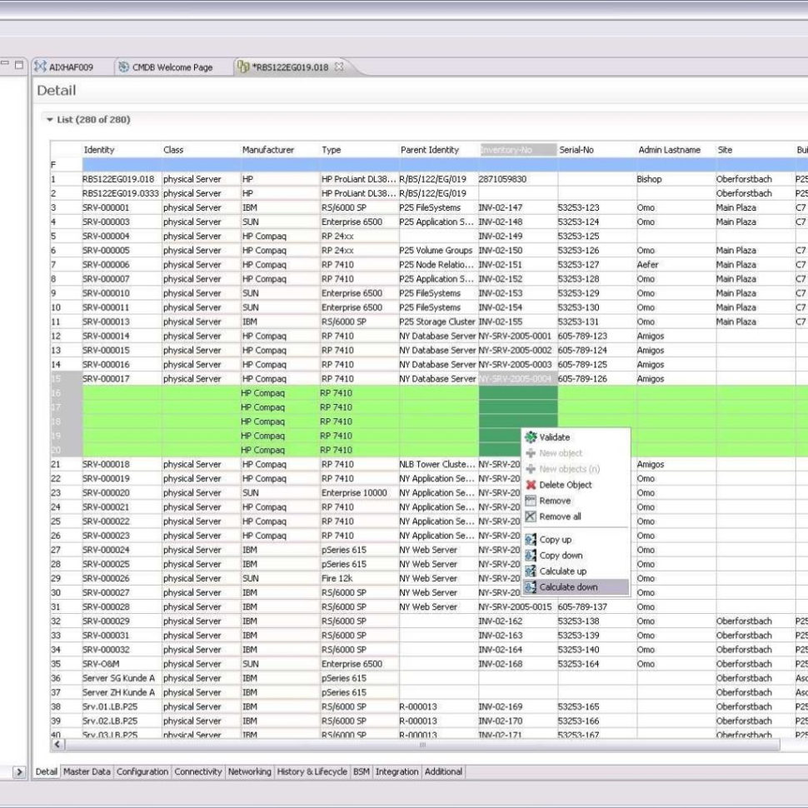This screenshot has height=808, width=808.
Task: Switch to the Master Data tab
Action: pyautogui.click(x=87, y=772)
